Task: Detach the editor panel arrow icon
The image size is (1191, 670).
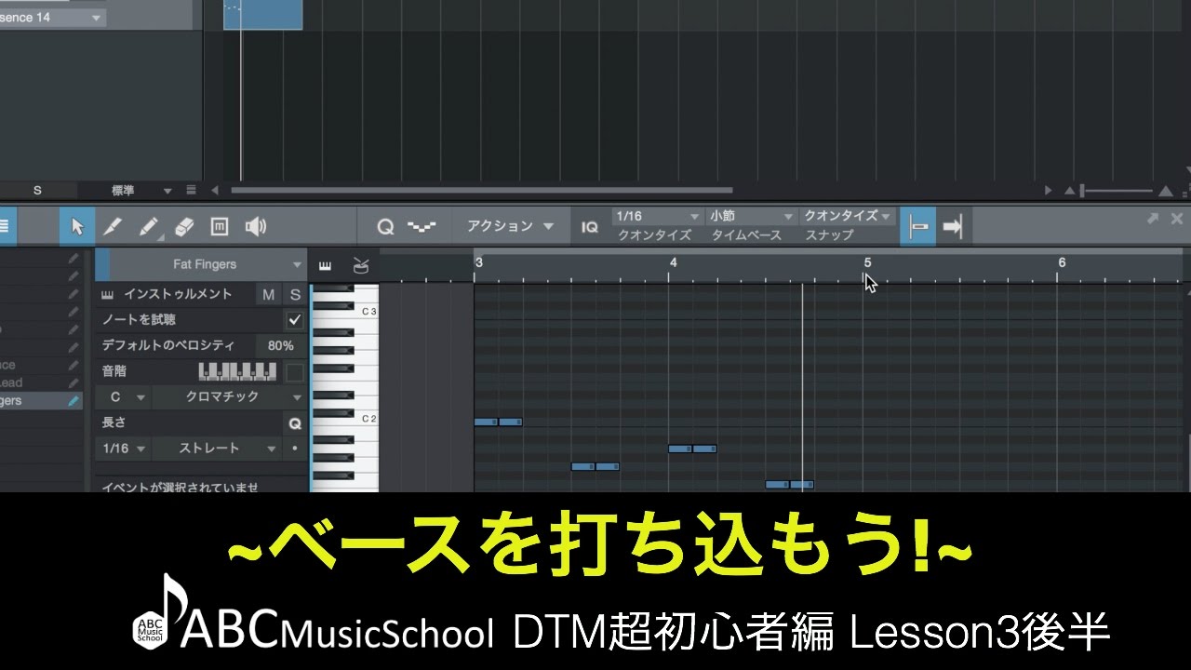Action: pos(1153,219)
